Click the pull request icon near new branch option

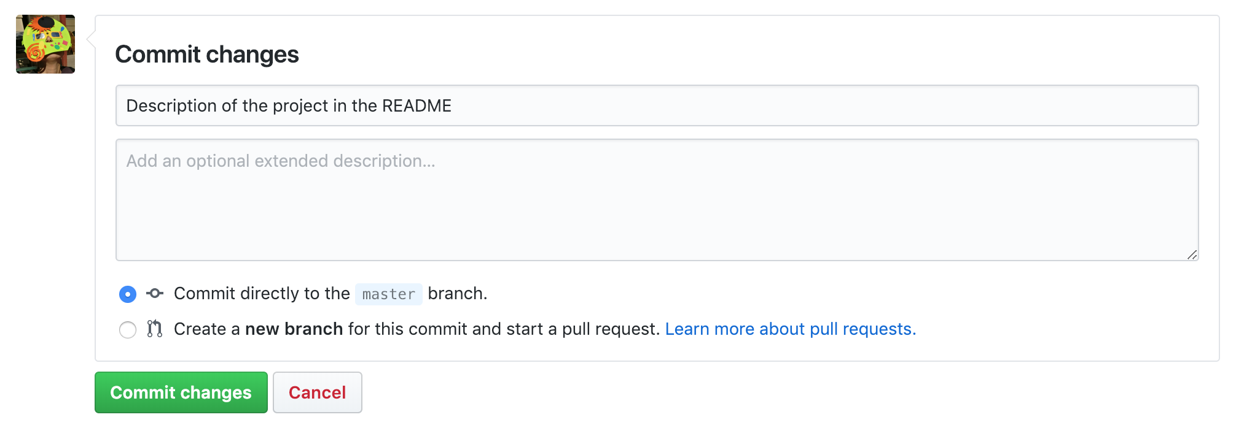(154, 329)
